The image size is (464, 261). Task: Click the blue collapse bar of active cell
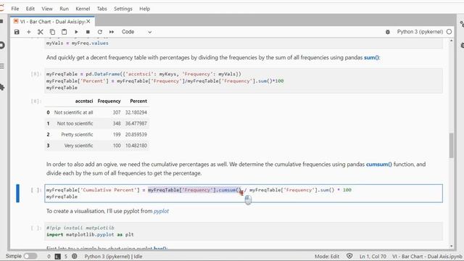tap(17, 194)
